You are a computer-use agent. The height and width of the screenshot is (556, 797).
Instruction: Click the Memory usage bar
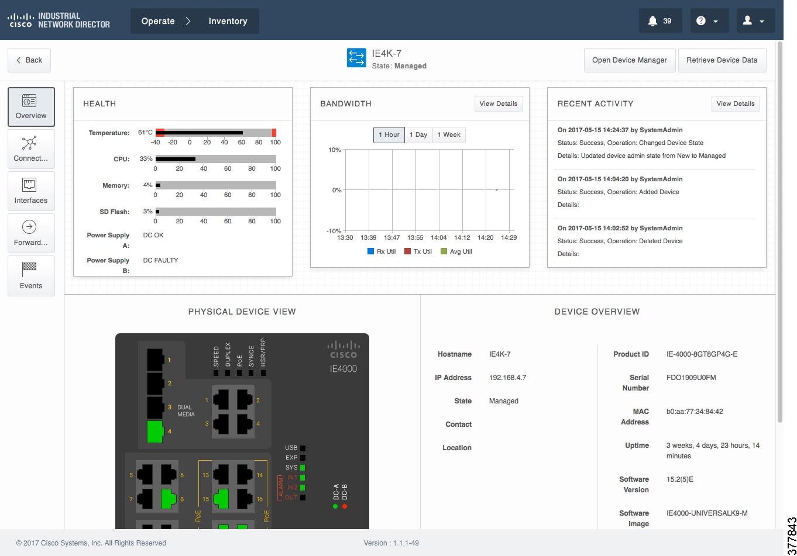click(x=215, y=185)
